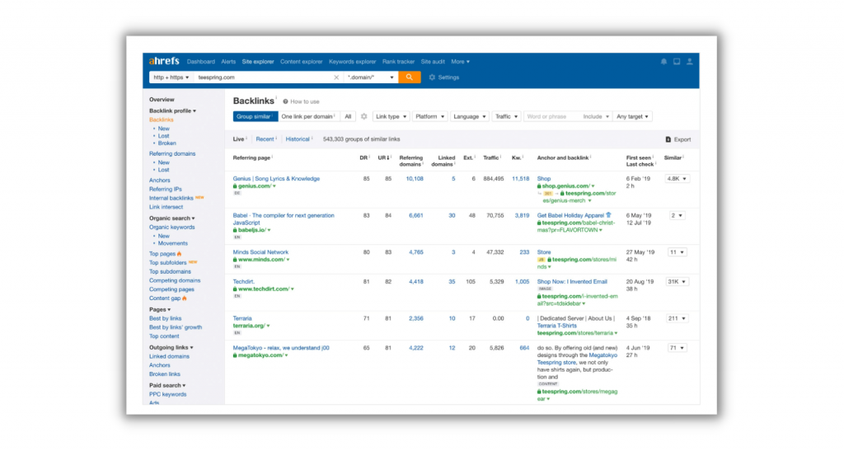
Task: Switch to One link per domain mode
Action: click(308, 116)
